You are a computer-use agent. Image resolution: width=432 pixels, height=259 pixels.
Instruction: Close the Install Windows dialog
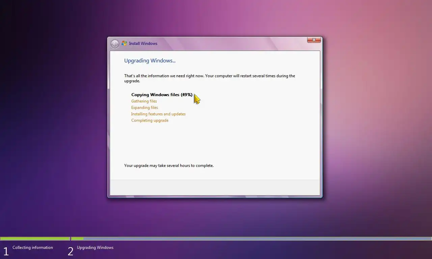314,40
